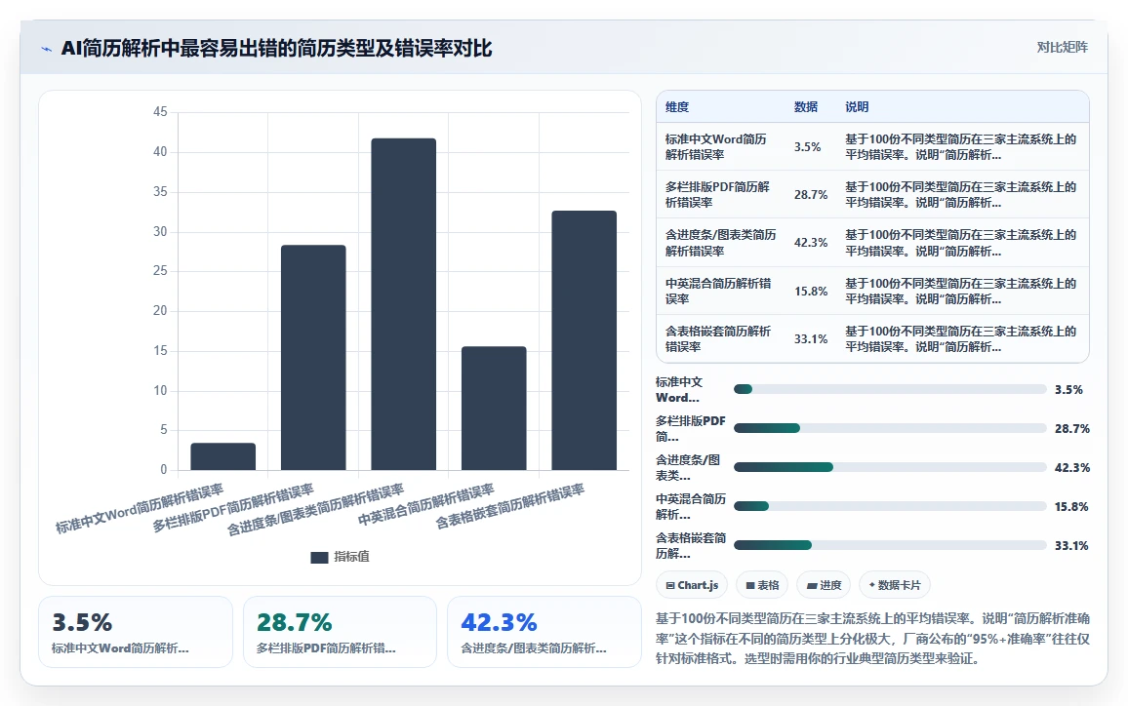Click the 中英混合简历解析... progress label
The image size is (1128, 706).
pos(691,506)
